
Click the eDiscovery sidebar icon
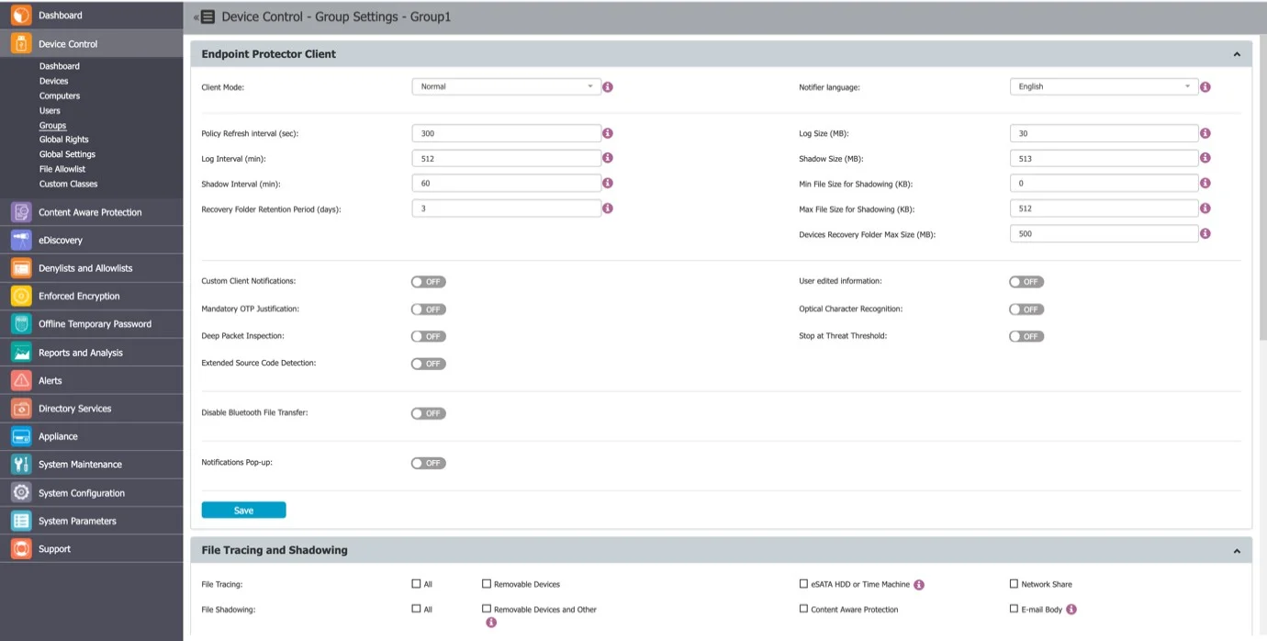coord(21,240)
